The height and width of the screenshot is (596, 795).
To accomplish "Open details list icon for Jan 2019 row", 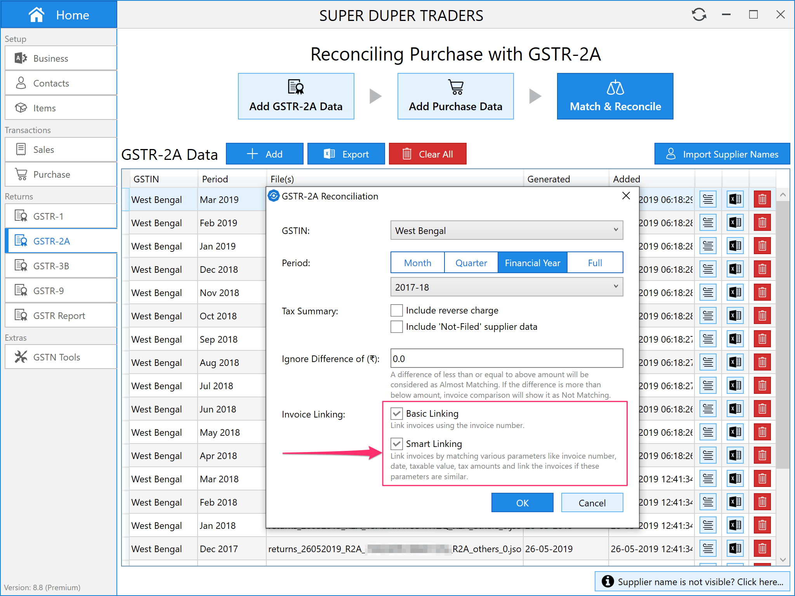I will 708,246.
